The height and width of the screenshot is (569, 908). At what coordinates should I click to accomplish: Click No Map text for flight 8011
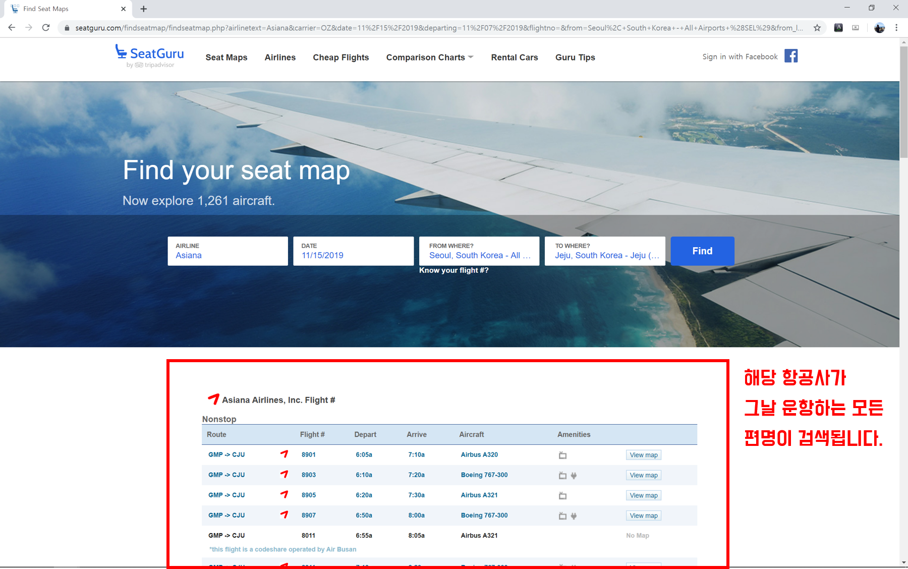coord(638,535)
